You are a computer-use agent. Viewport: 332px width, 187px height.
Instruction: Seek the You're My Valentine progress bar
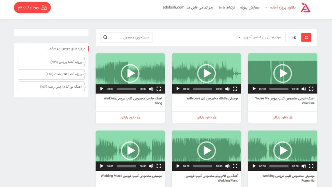[x=279, y=89]
